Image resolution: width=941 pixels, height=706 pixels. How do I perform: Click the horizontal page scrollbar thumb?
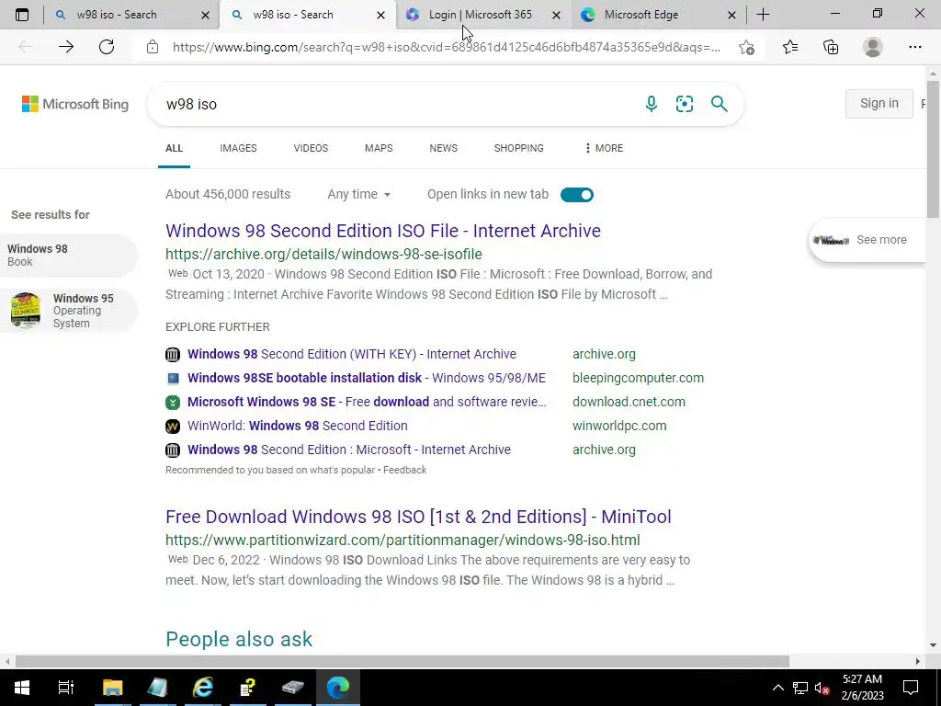(x=402, y=662)
